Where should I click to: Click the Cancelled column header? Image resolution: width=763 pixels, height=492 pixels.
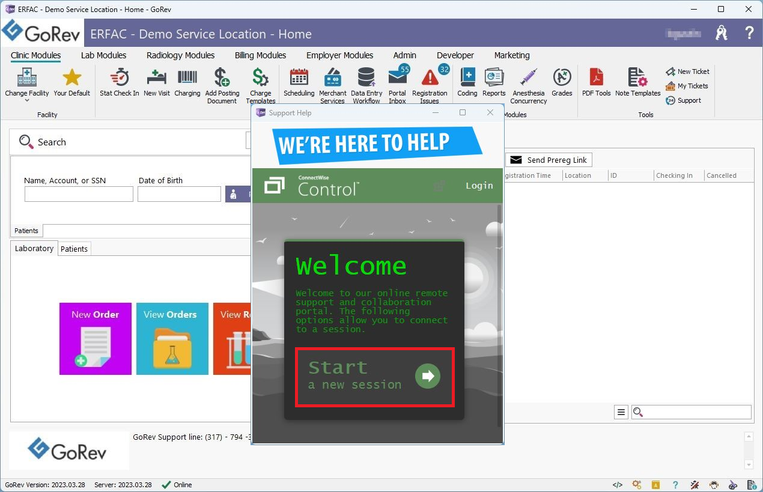(x=729, y=175)
